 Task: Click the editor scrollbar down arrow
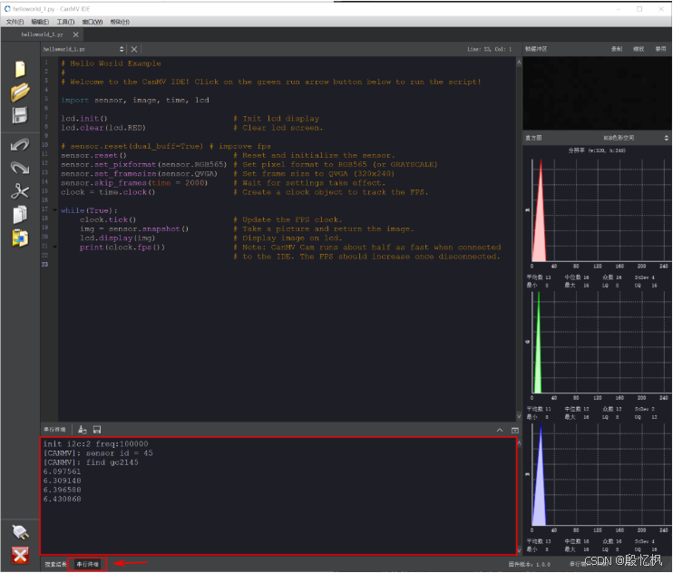point(519,416)
